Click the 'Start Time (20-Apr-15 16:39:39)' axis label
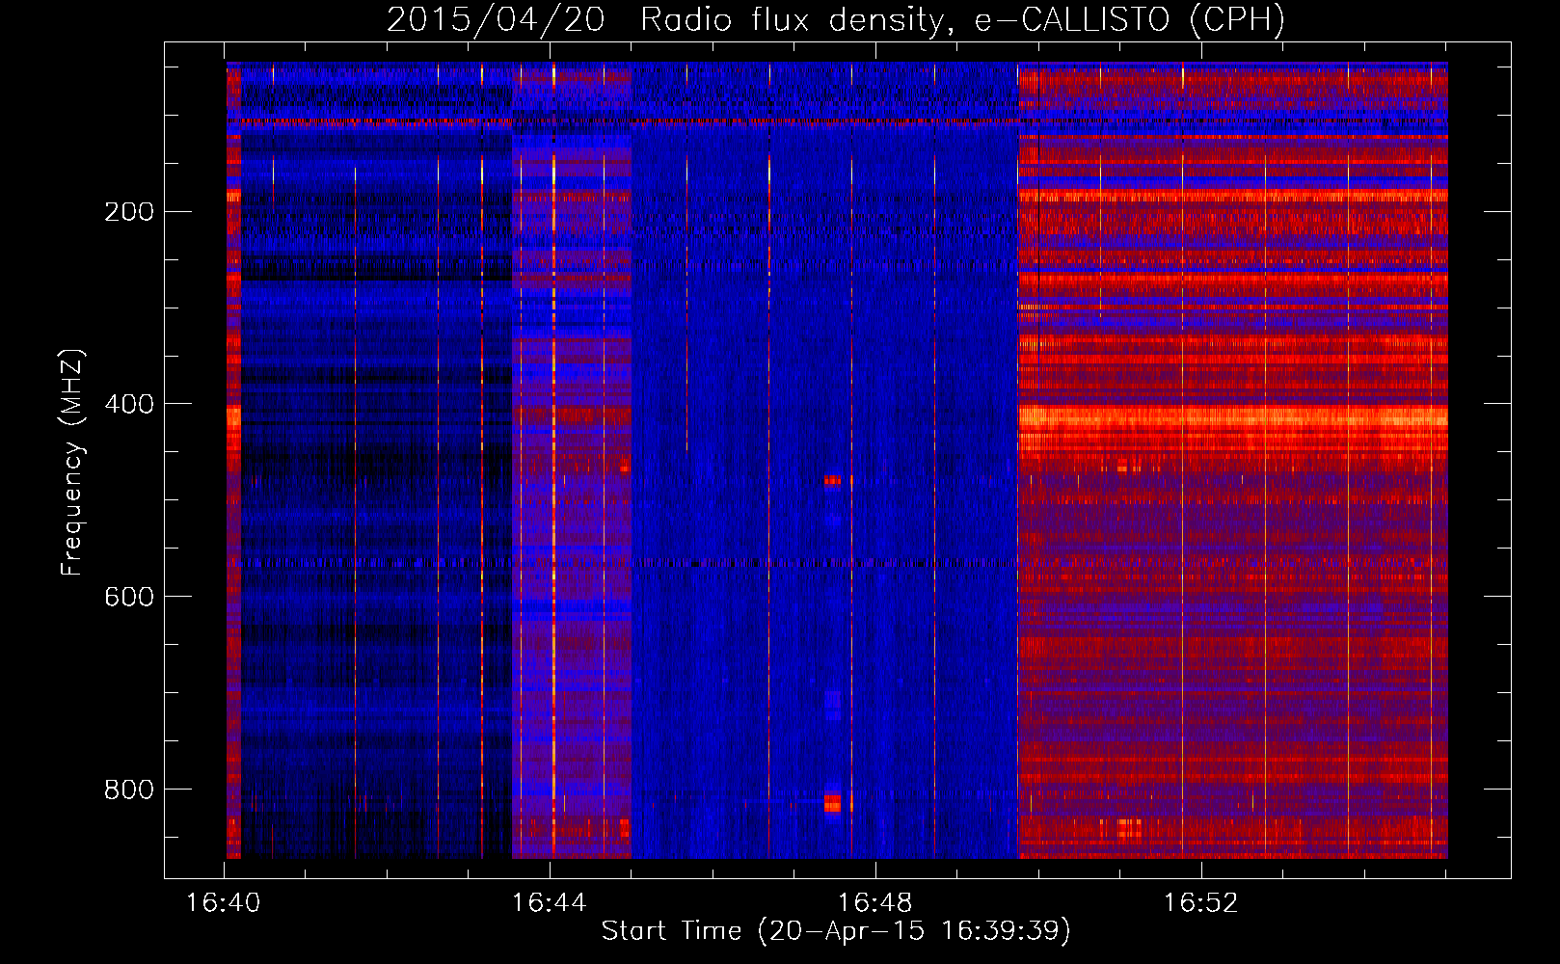Viewport: 1560px width, 964px height. 836,930
